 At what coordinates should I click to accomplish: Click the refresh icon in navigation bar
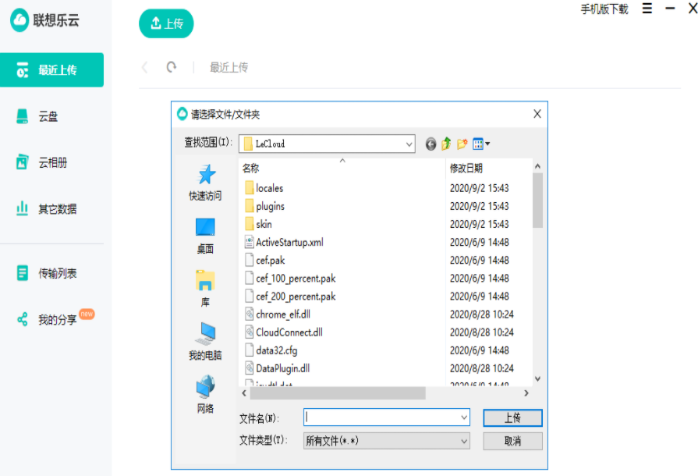(172, 67)
